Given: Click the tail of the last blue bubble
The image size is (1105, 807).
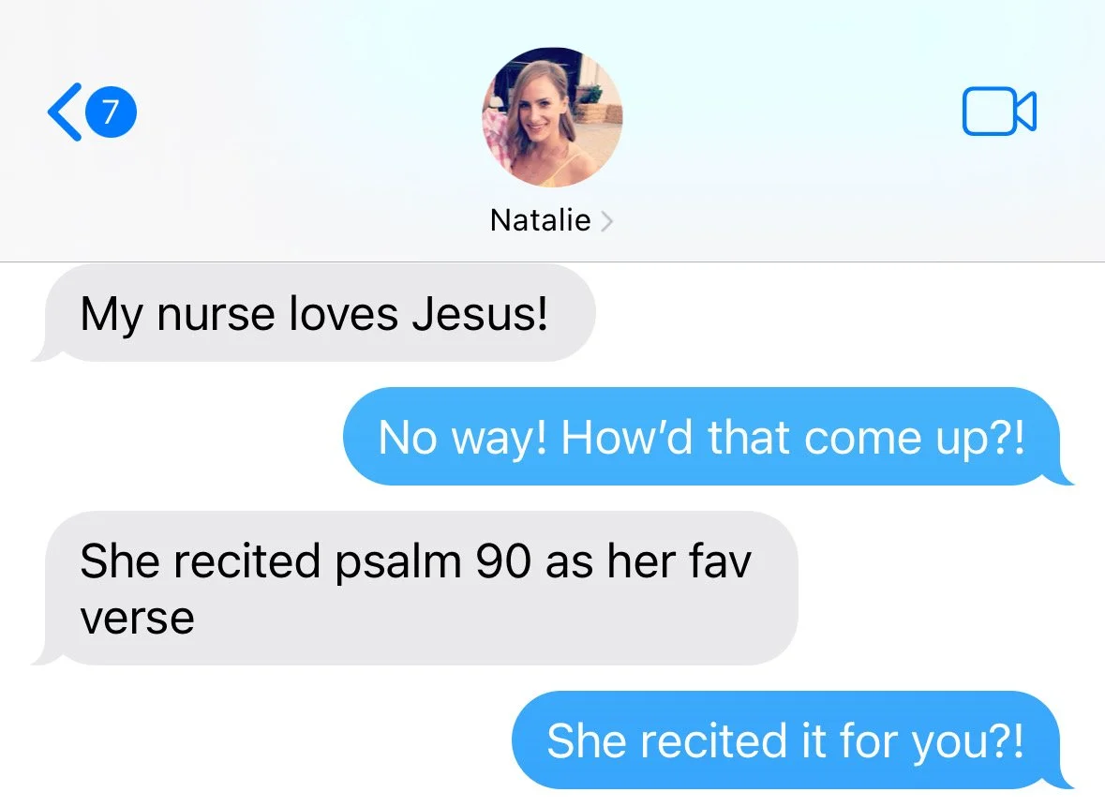Looking at the screenshot, I should [x=1061, y=779].
